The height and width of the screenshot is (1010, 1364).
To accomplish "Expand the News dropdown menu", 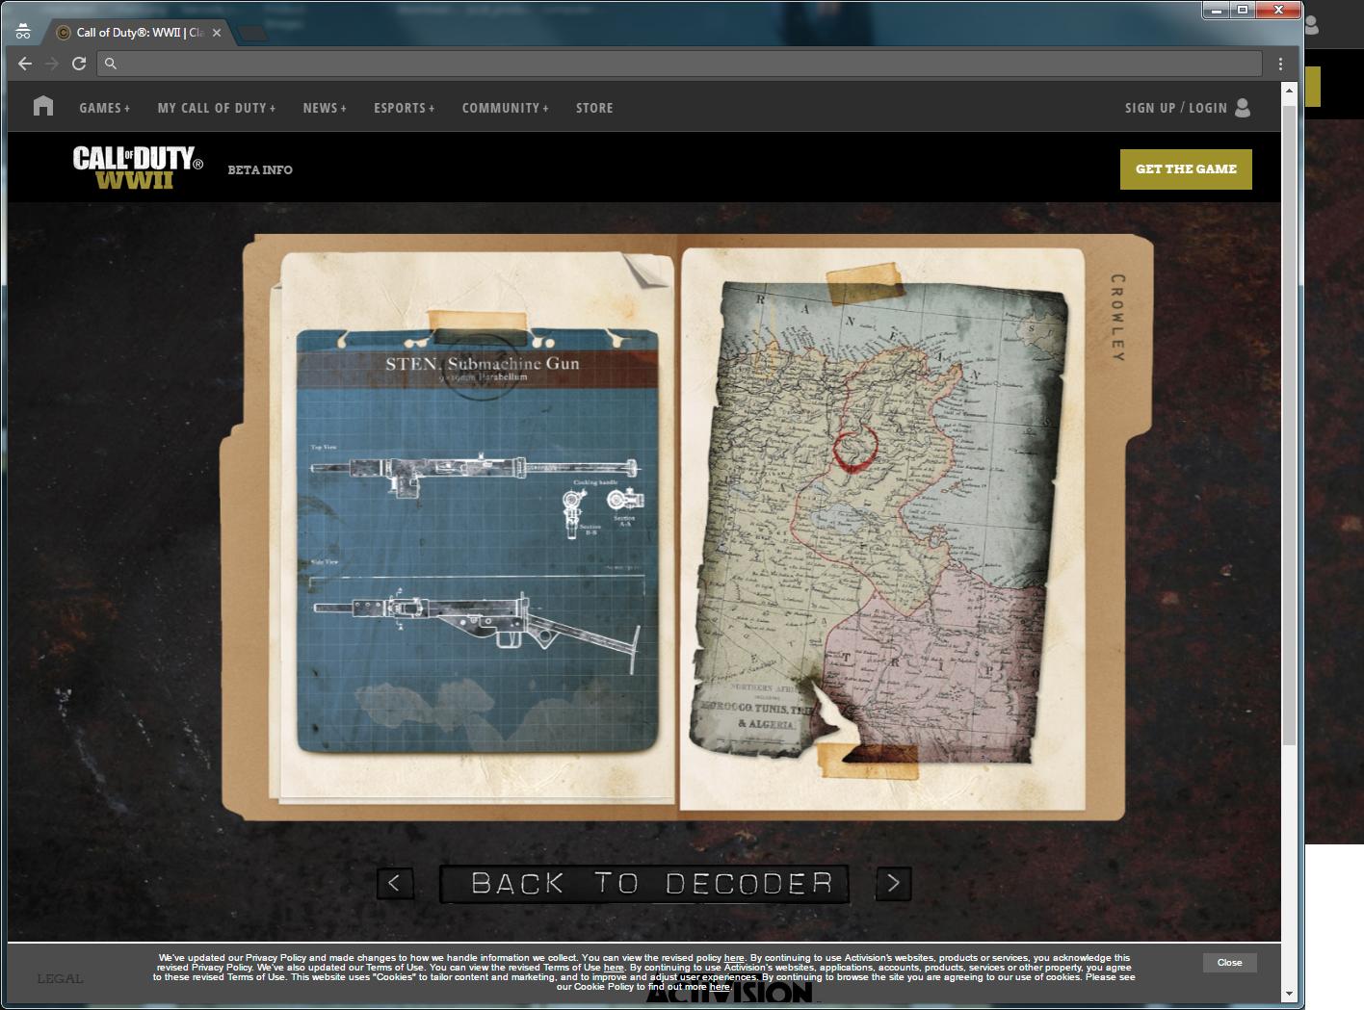I will (325, 108).
